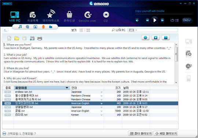Sort by the 크기 size column

click(113, 88)
